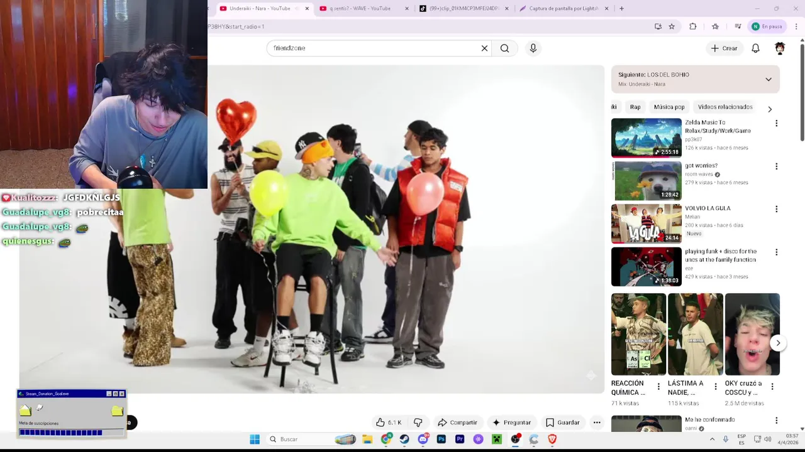Open the YouTube account avatar menu
The width and height of the screenshot is (805, 452).
point(780,48)
